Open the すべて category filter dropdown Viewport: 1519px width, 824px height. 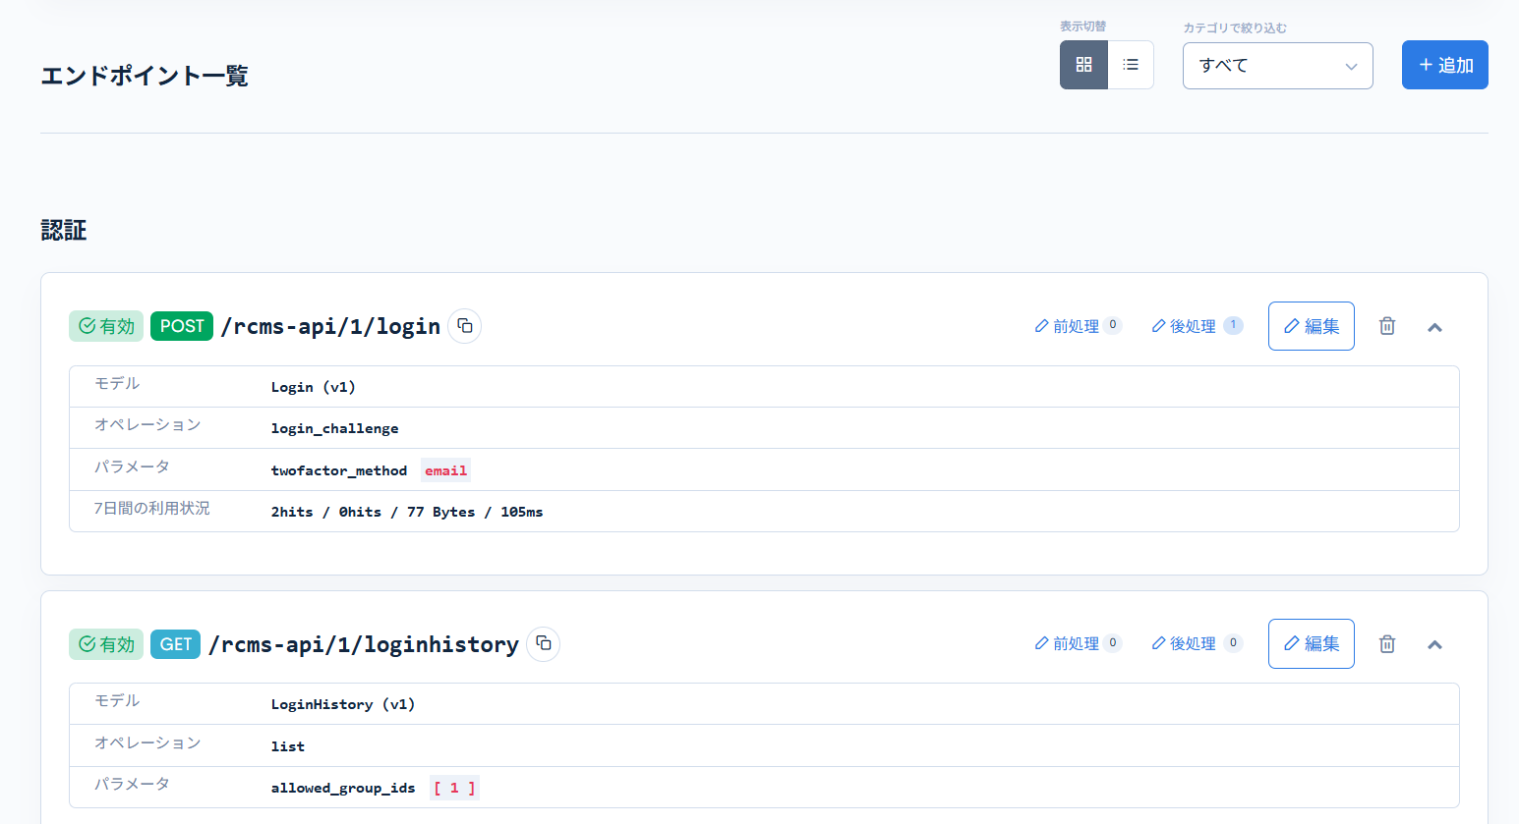(x=1277, y=65)
